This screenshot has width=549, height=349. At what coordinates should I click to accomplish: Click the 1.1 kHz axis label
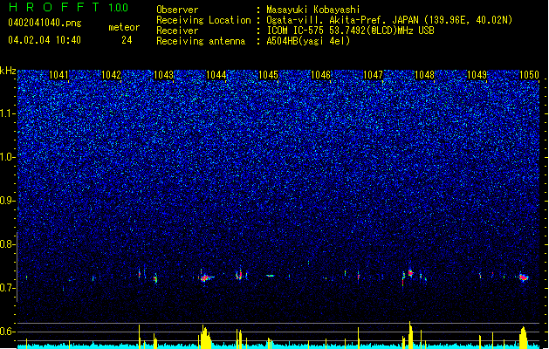(7, 113)
